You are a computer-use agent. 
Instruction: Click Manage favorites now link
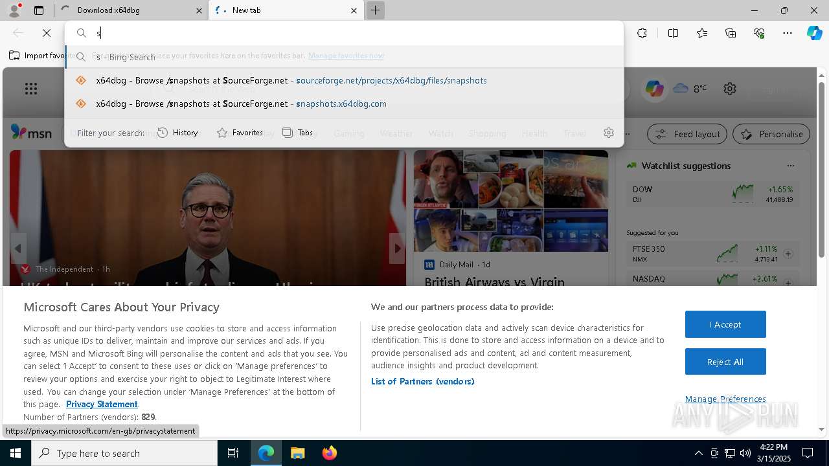click(x=346, y=56)
